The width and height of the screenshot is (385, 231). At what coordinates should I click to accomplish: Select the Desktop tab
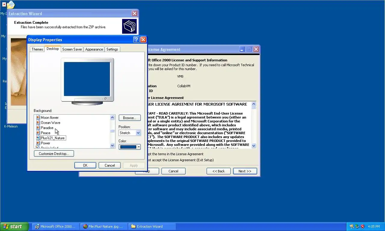[x=53, y=49]
